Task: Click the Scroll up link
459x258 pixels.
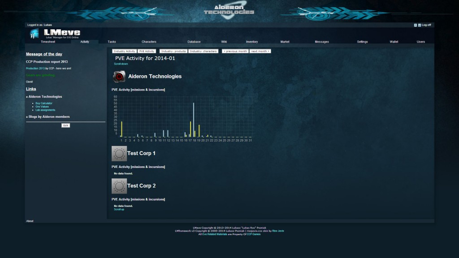Action: coord(119,210)
